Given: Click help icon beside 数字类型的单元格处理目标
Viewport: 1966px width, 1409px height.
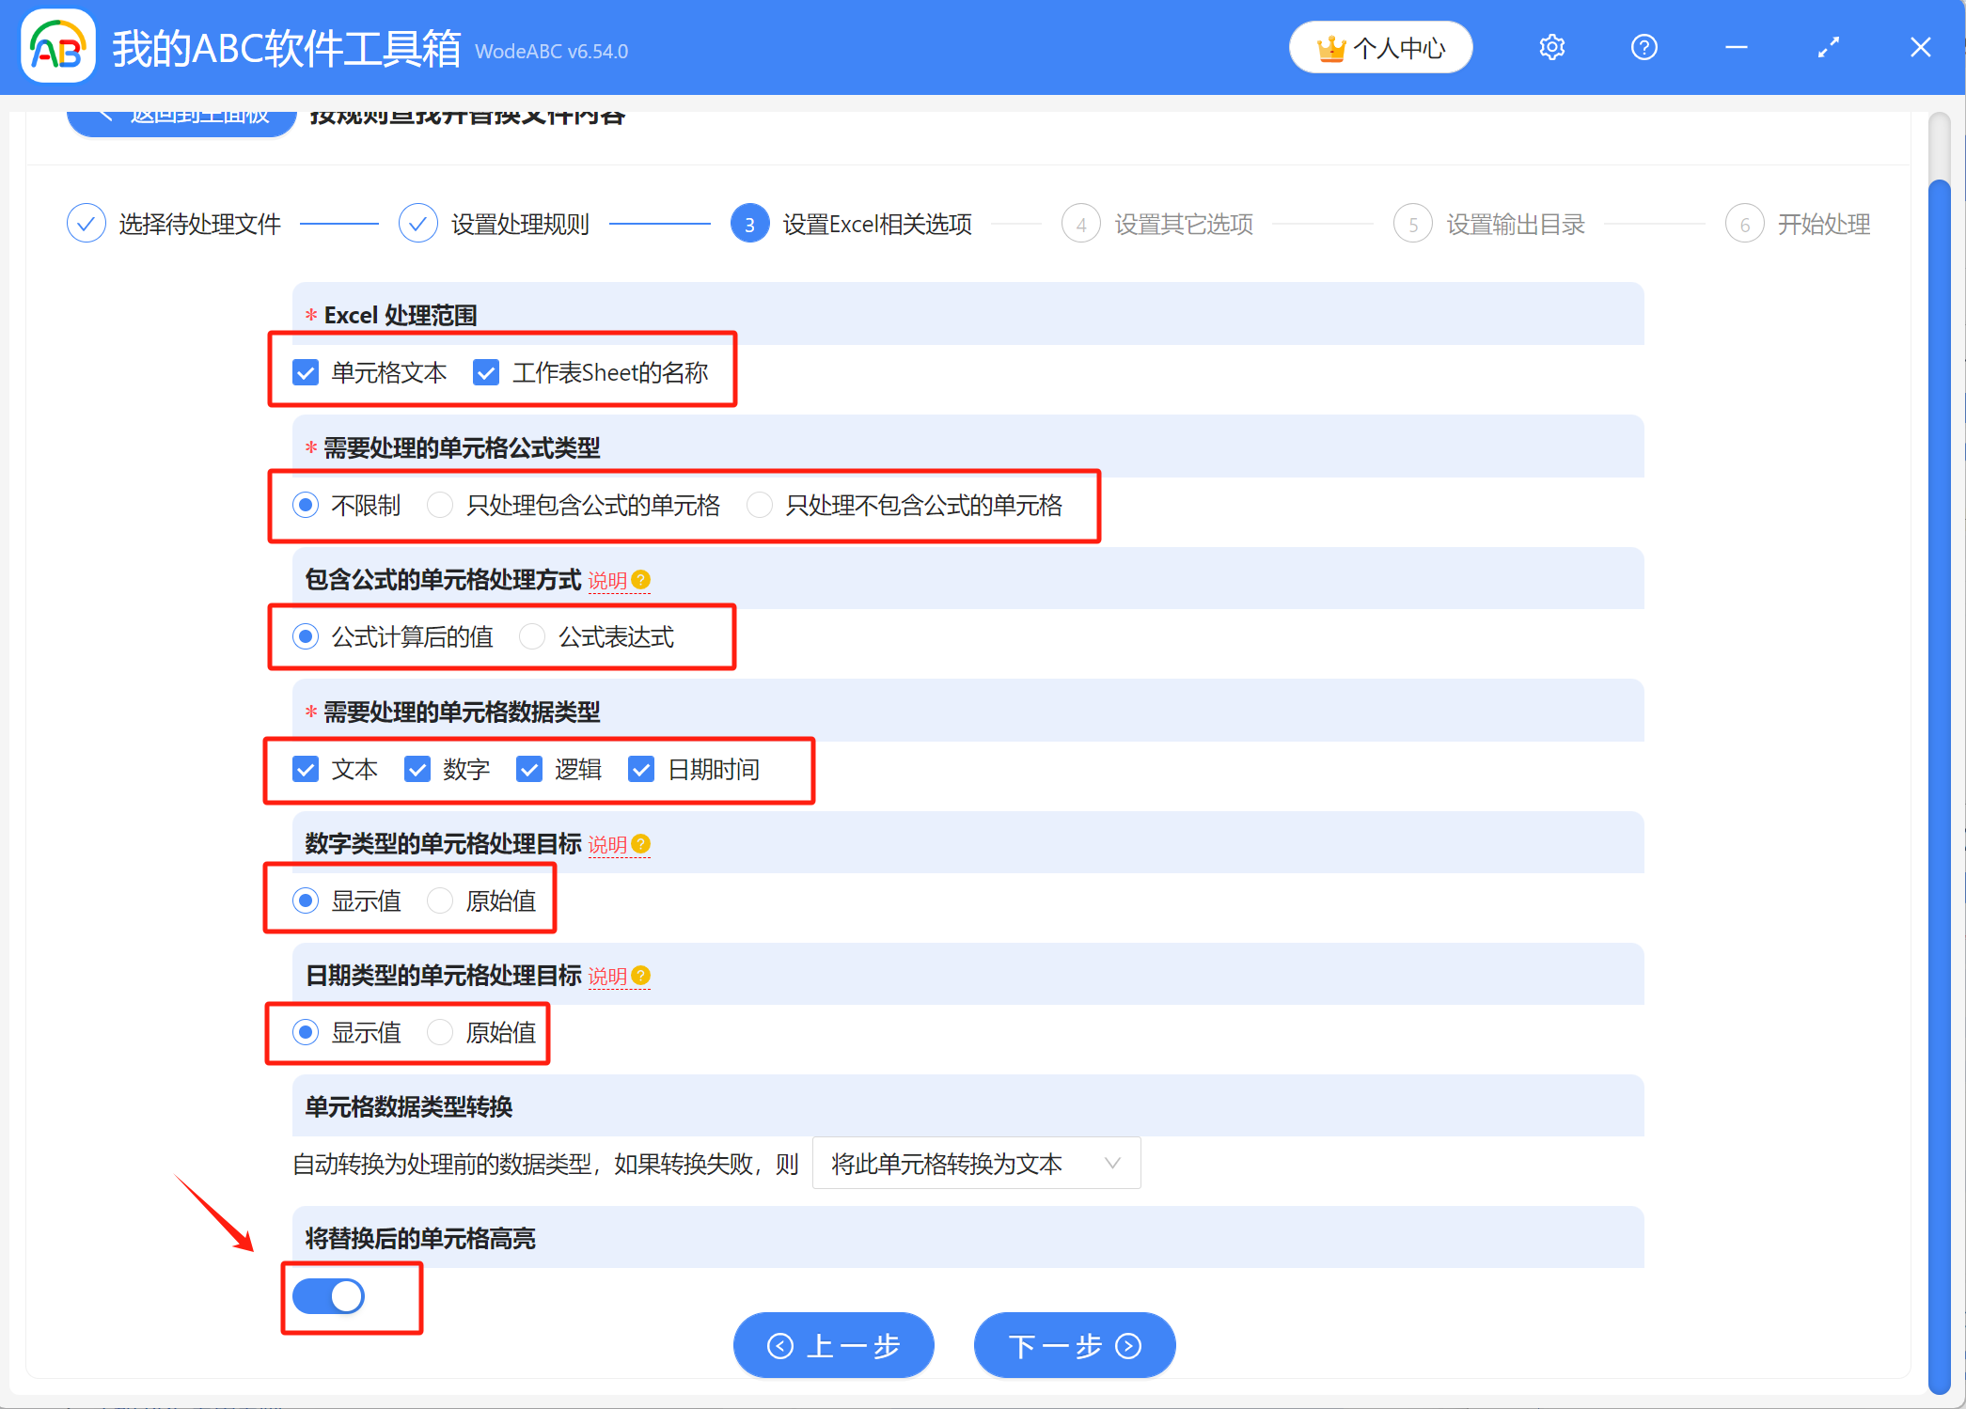Looking at the screenshot, I should (640, 844).
